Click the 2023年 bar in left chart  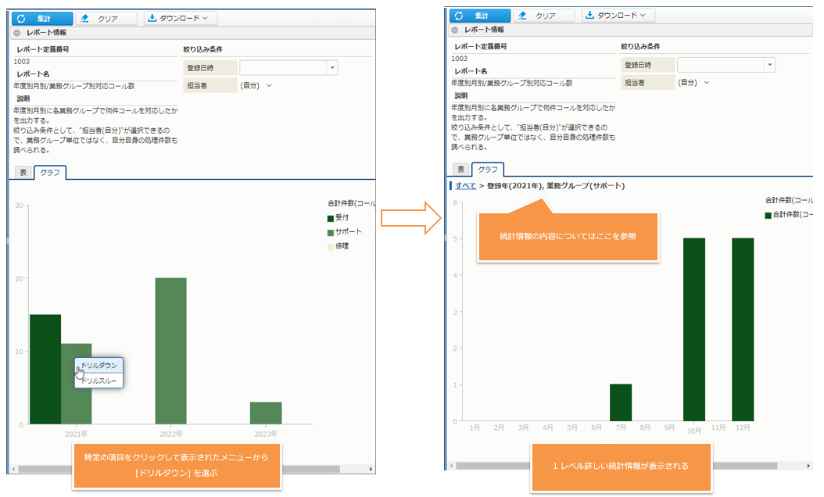pyautogui.click(x=266, y=413)
